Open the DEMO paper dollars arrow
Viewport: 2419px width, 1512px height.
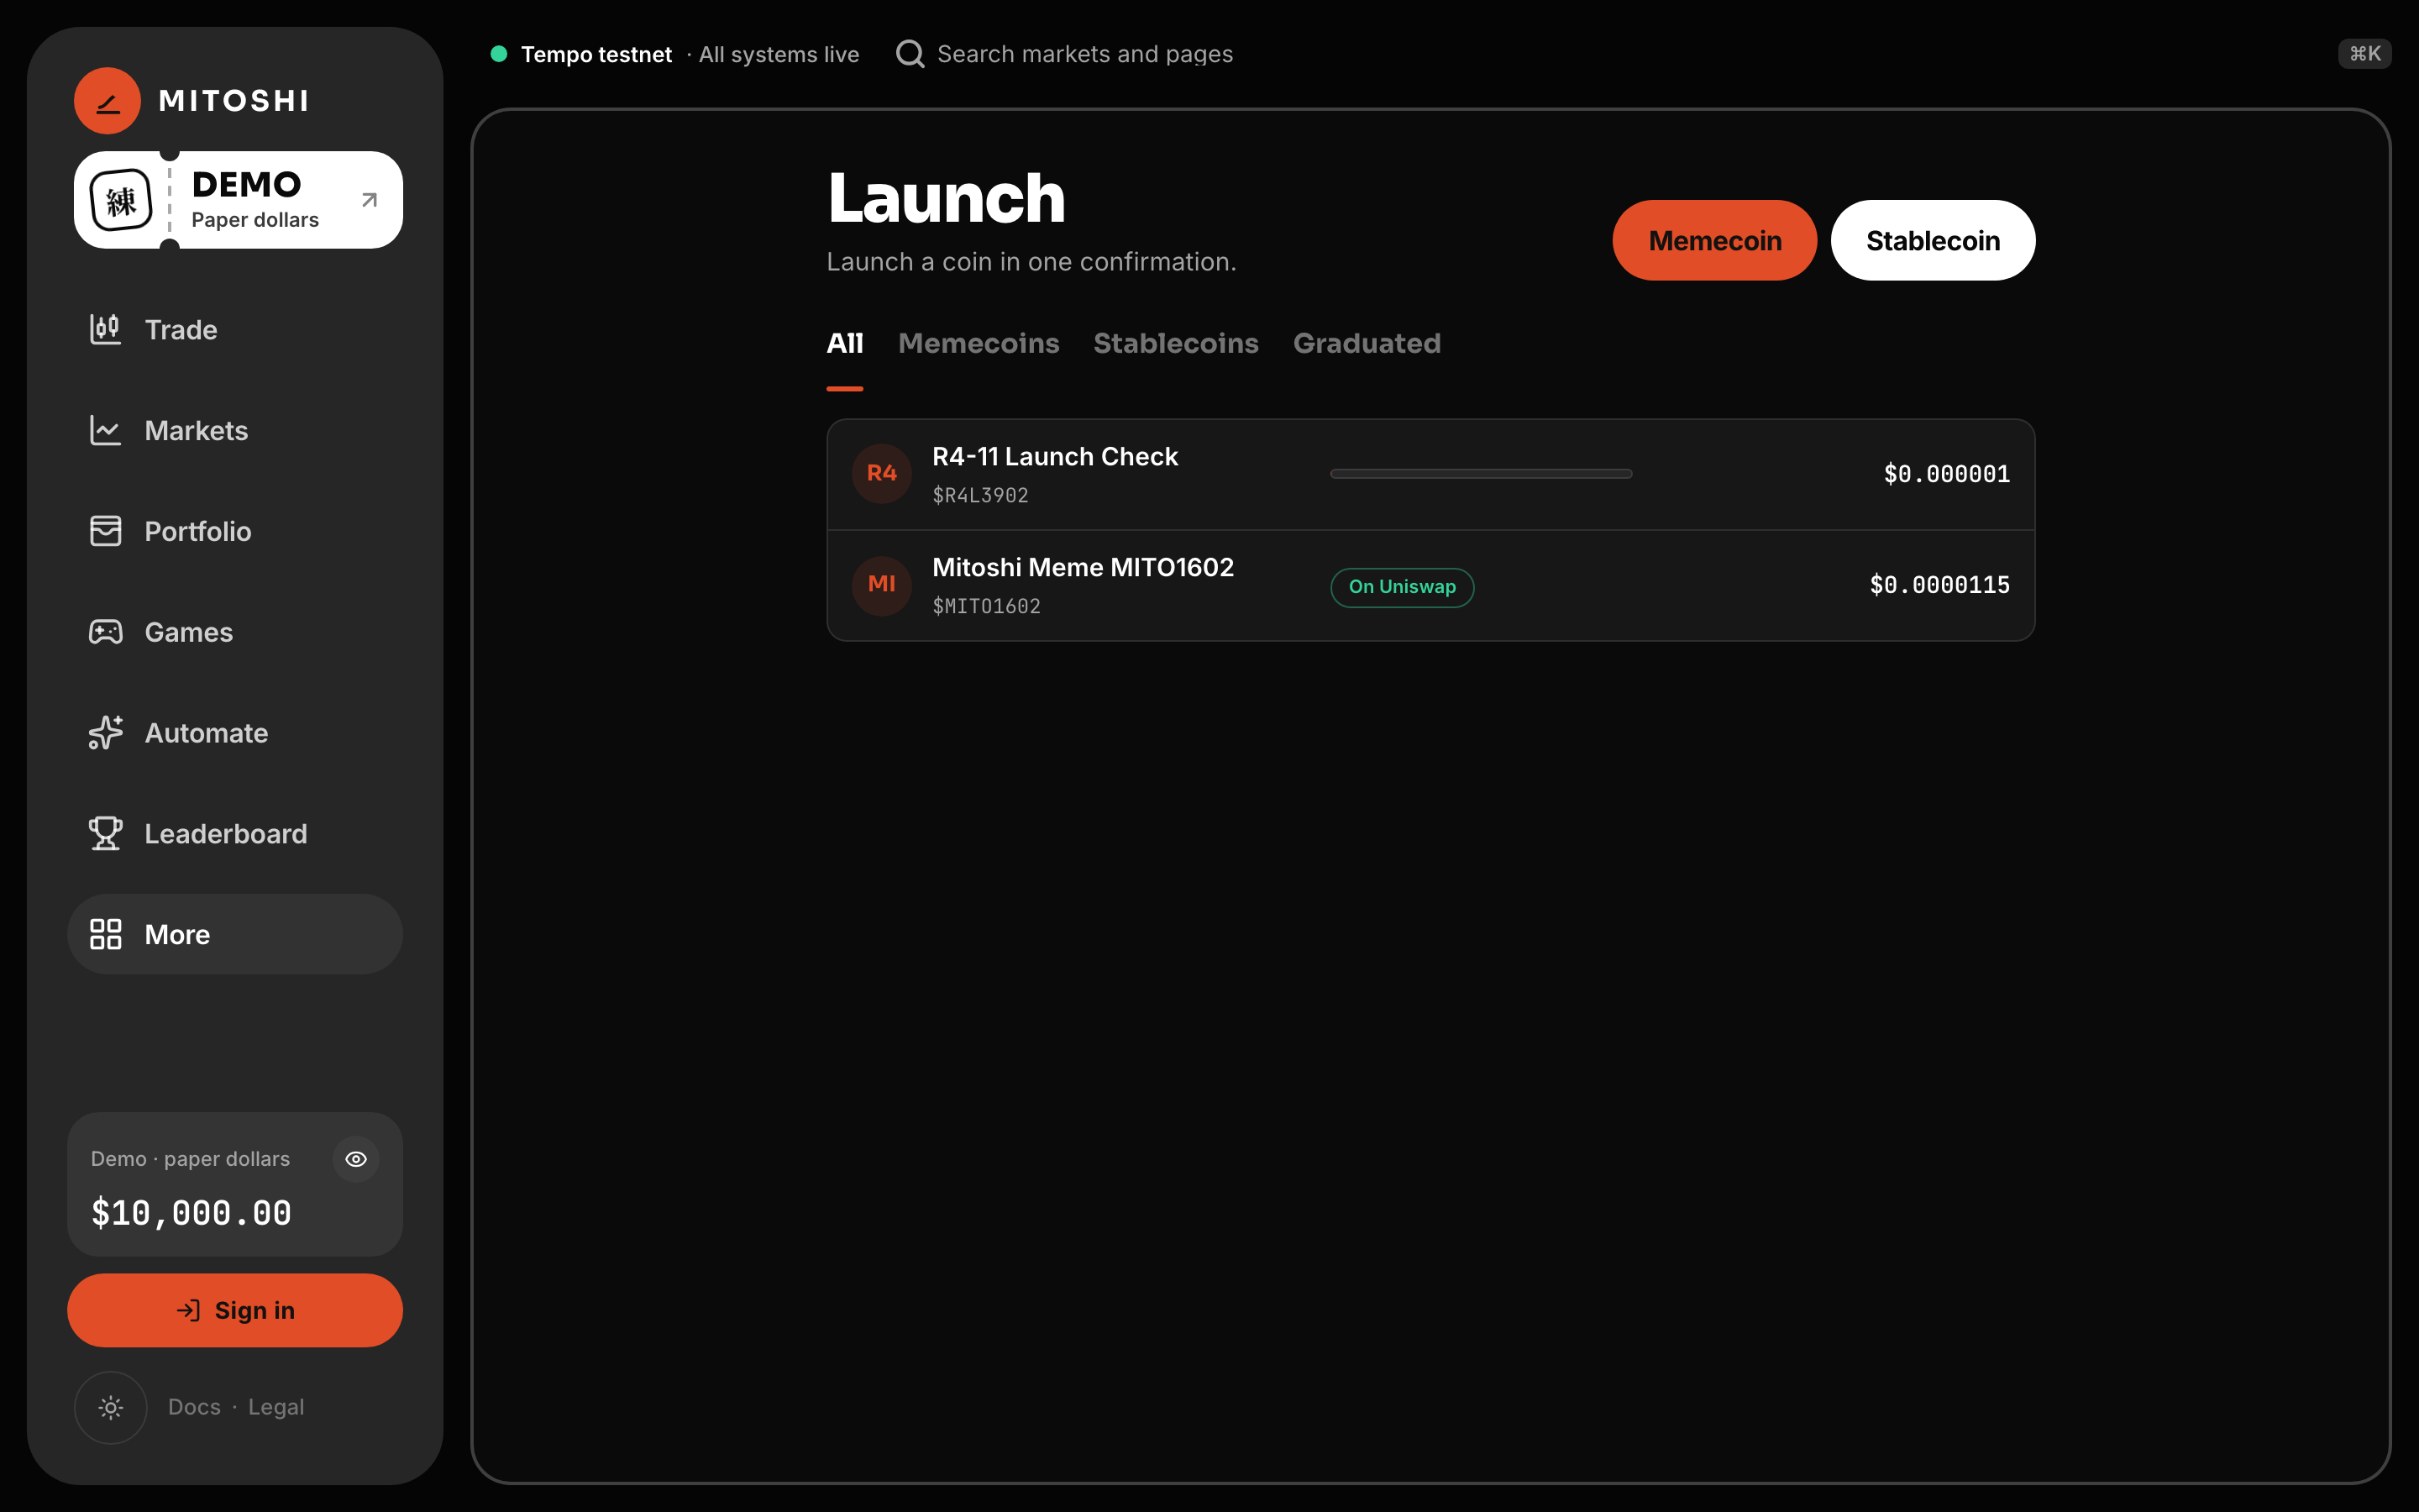[x=370, y=200]
